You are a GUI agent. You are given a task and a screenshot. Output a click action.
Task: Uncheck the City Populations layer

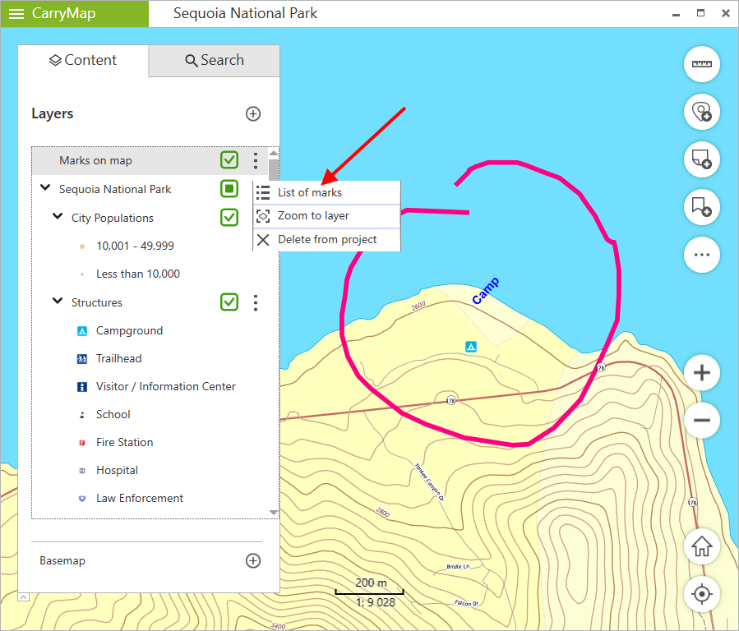(x=229, y=218)
